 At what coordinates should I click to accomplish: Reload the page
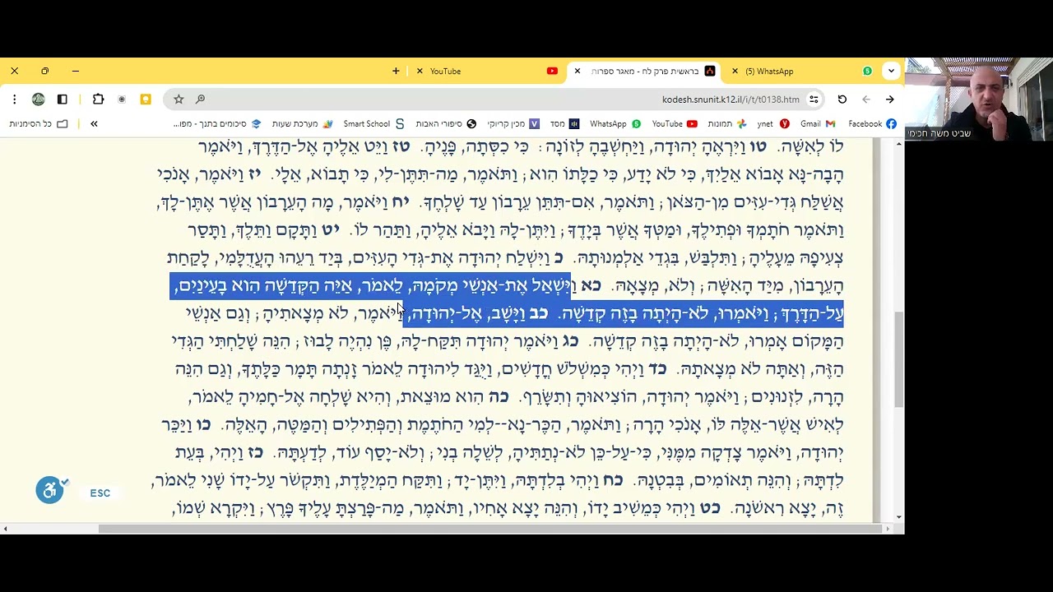842,99
